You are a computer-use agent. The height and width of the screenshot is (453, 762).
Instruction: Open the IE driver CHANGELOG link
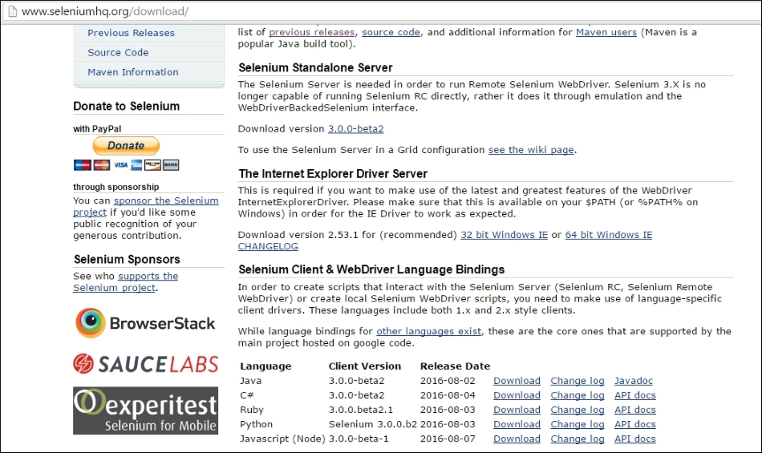[268, 246]
